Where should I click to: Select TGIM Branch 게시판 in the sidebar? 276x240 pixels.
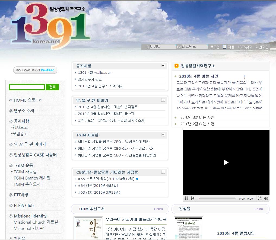click(32, 178)
